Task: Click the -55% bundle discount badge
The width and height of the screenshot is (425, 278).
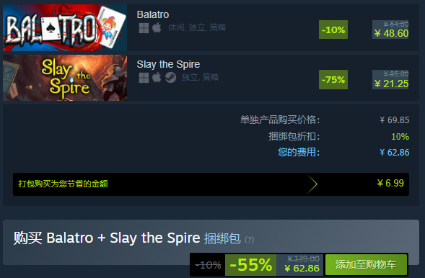Action: click(250, 265)
